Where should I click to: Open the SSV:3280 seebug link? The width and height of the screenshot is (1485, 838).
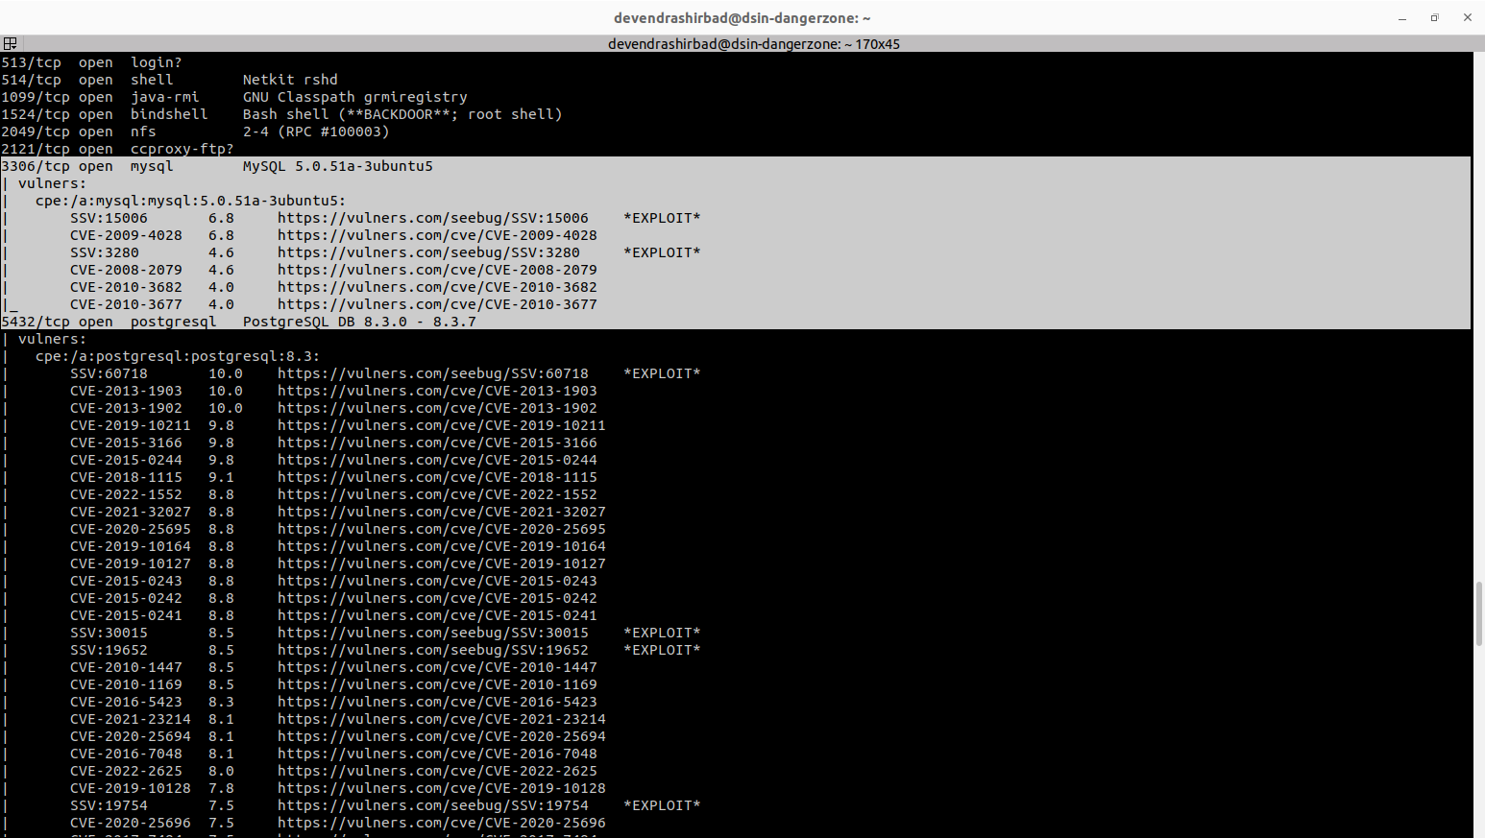[x=428, y=252]
